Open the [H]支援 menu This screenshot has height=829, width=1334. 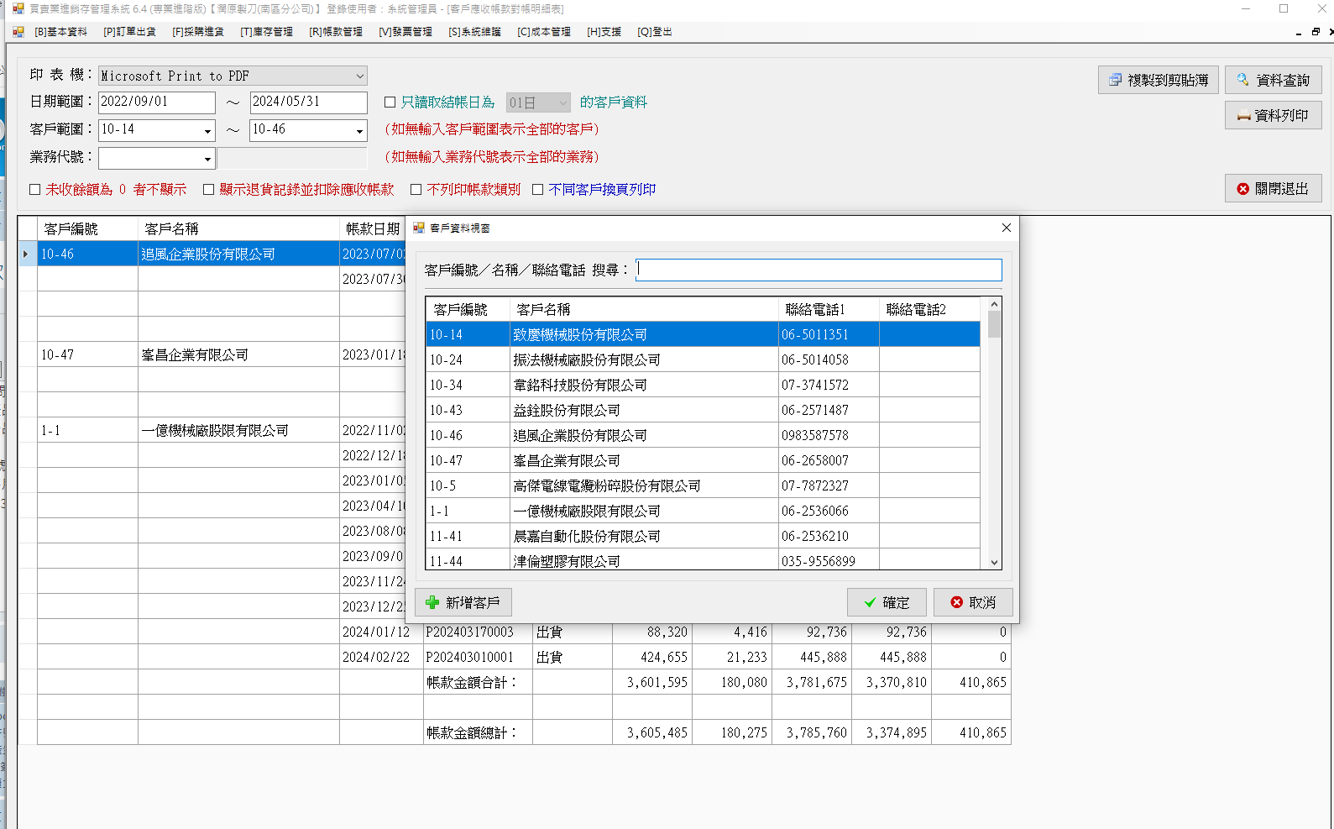pos(604,32)
